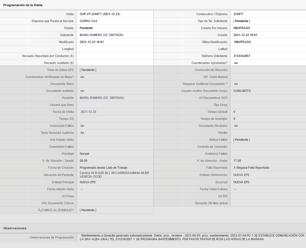Click the Motivo Fallida Pendiente value
The image size is (306, 248).
tap(242, 140)
